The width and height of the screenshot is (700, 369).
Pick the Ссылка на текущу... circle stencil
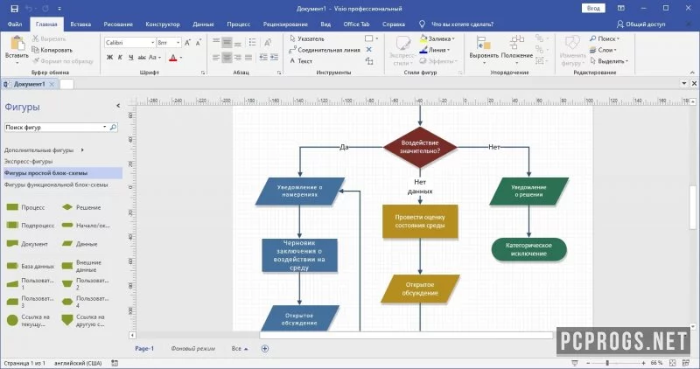[12, 320]
